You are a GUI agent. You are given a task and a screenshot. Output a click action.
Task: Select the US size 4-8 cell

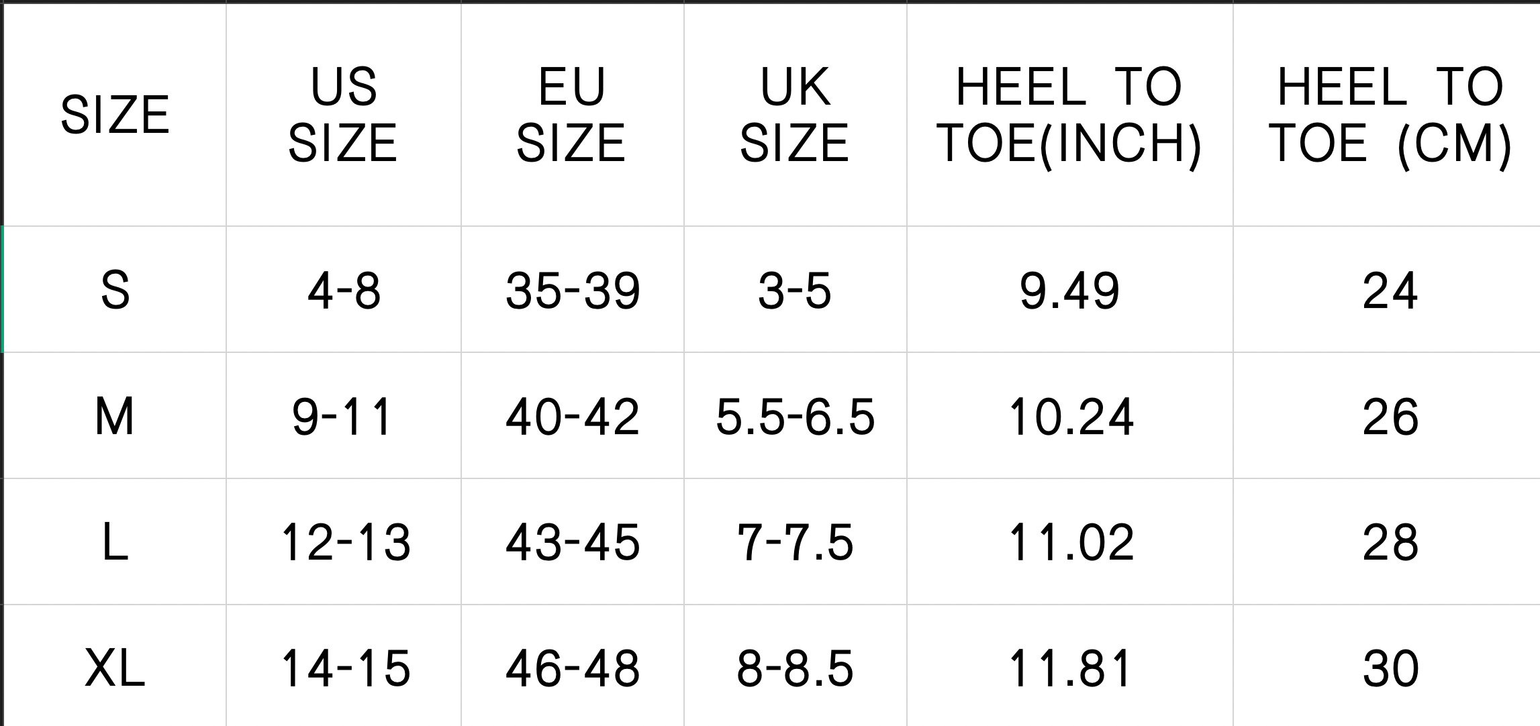[344, 291]
